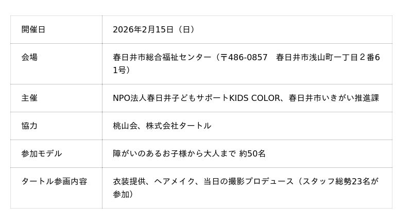Click the 協力 label cell
This screenshot has width=412, height=224.
click(x=29, y=126)
